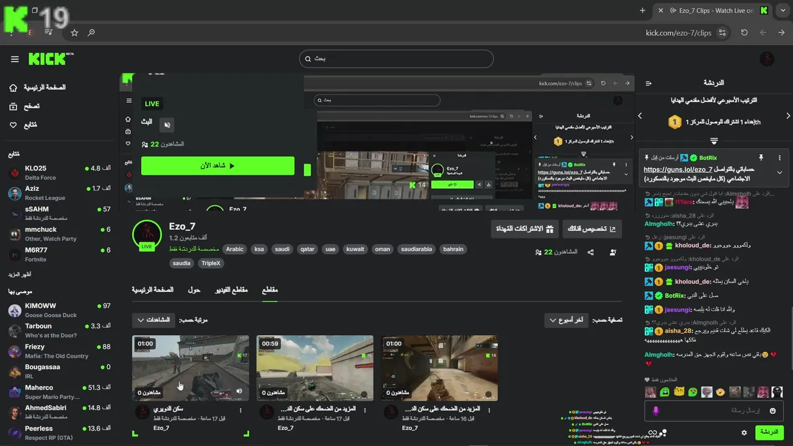Go to next gift leaderboard slide

pyautogui.click(x=788, y=116)
